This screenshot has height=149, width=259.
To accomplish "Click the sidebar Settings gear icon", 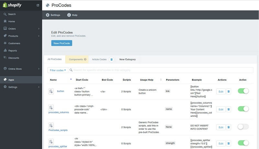I will (x=5, y=87).
